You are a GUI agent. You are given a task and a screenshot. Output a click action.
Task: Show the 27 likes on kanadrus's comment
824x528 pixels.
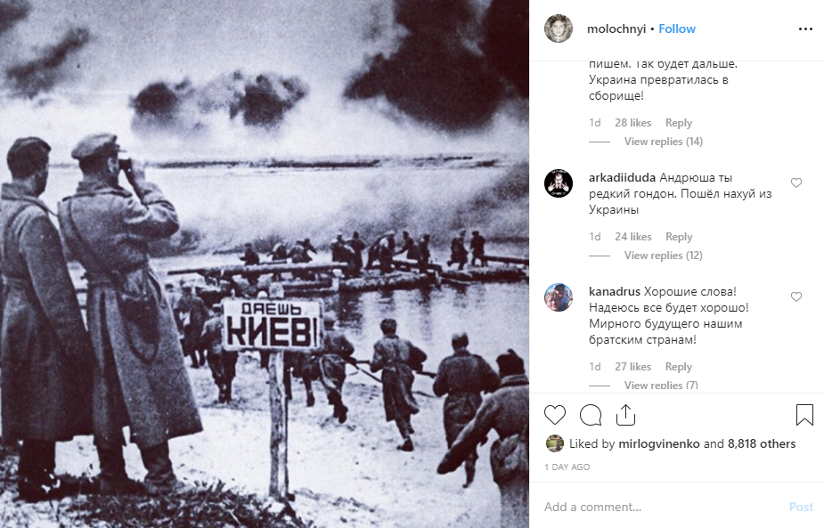click(632, 367)
